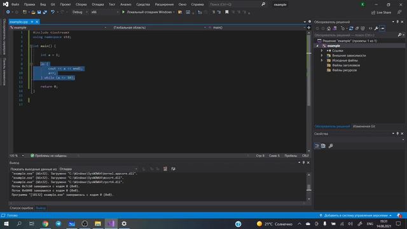407x229 pixels.
Task: Switch views icon in Solution Explorer
Action: pyautogui.click(x=335, y=28)
